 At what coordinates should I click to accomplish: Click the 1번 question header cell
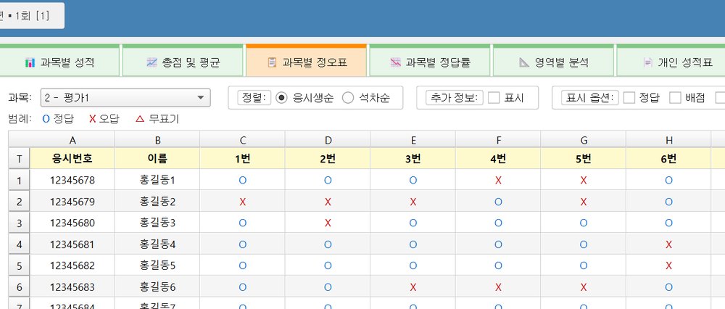(242, 159)
